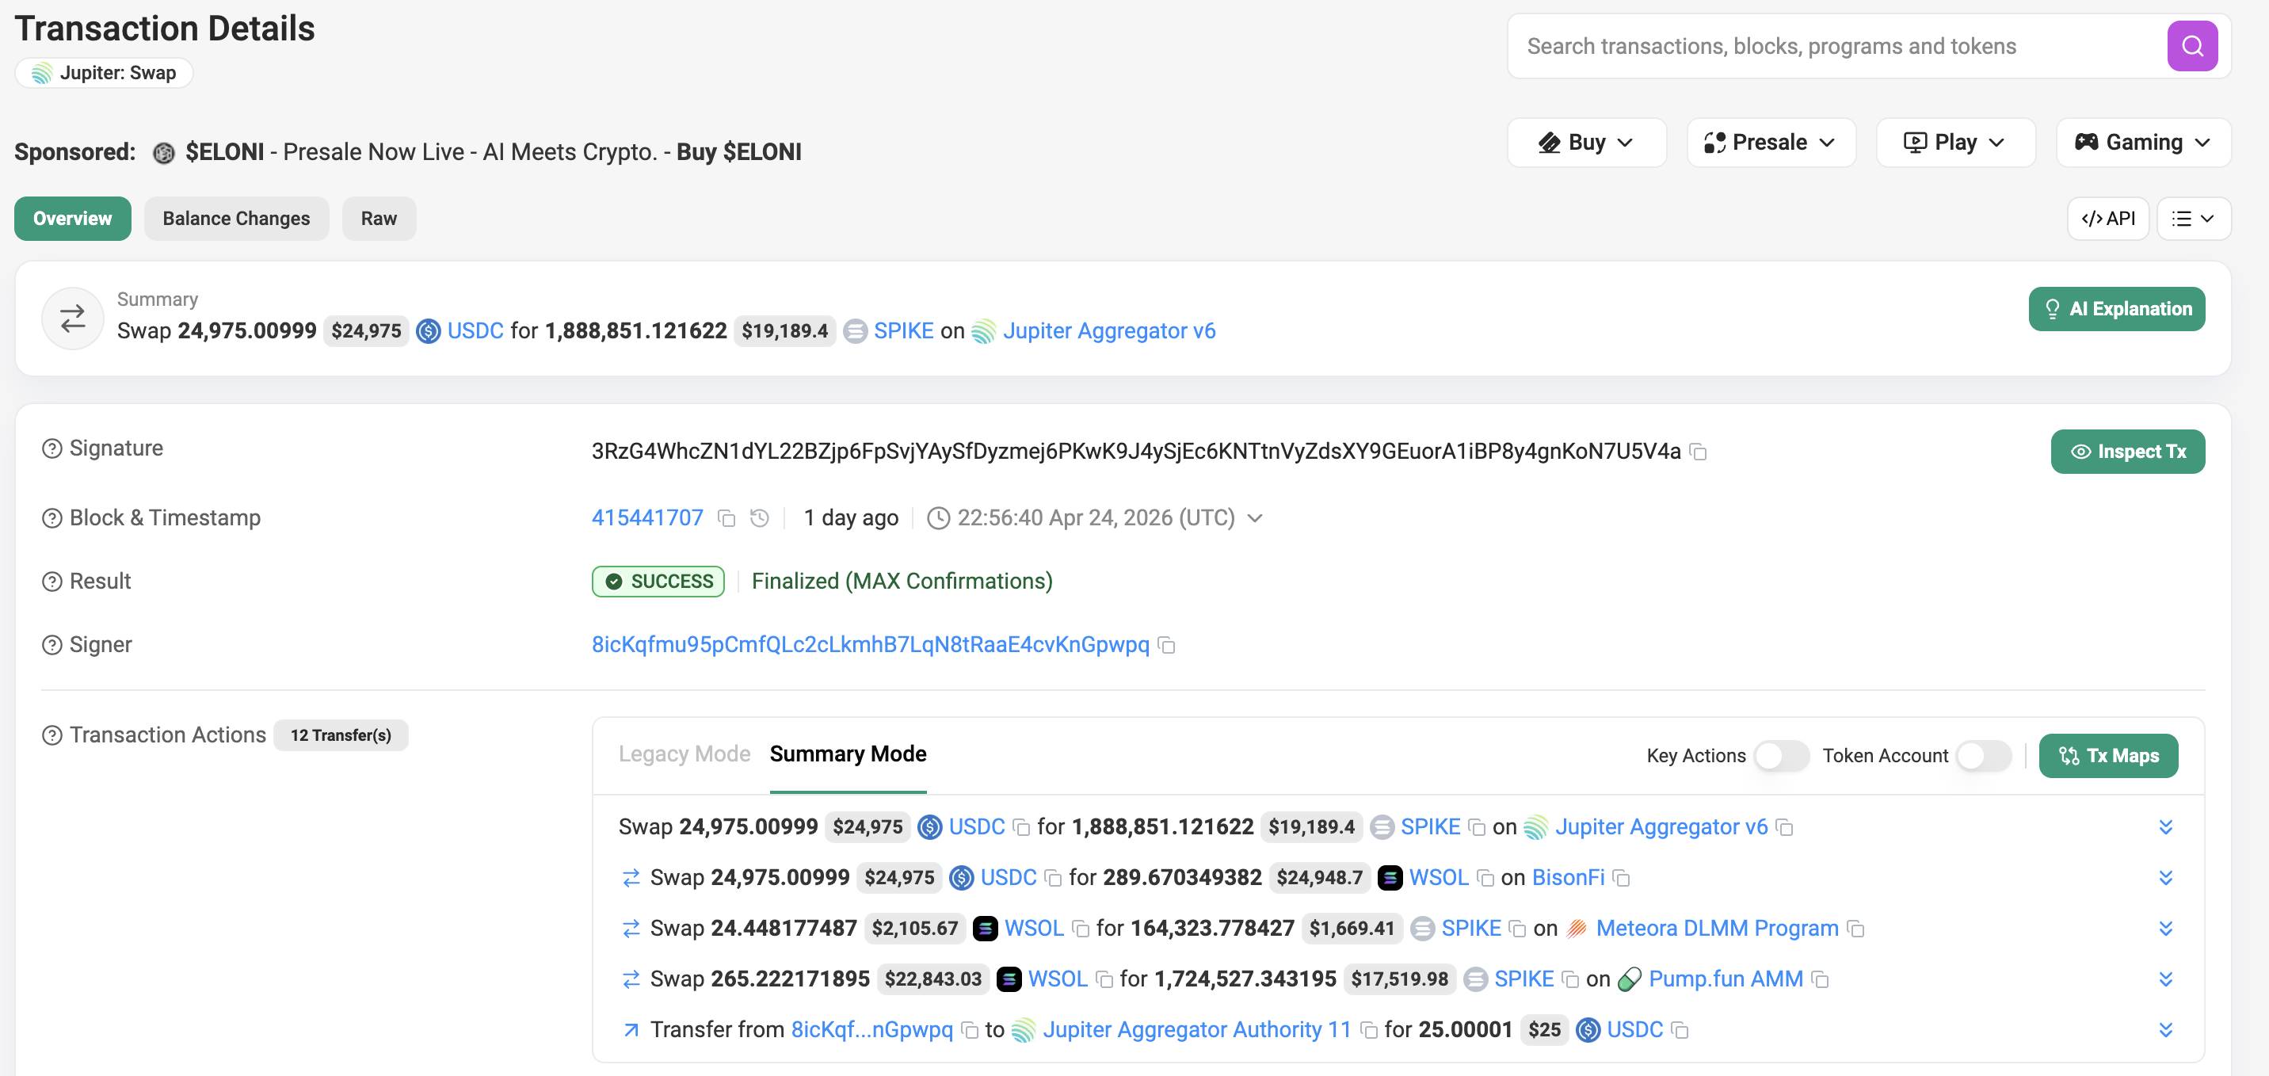Select Legacy Mode view

click(x=684, y=754)
